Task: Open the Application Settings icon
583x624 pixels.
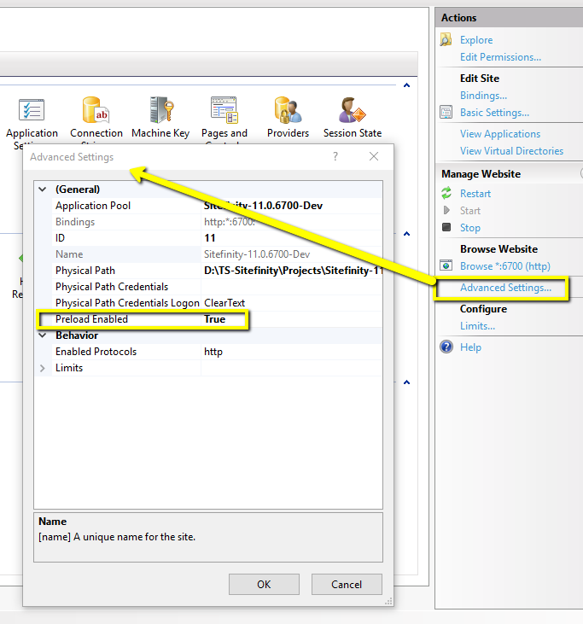Action: point(32,112)
